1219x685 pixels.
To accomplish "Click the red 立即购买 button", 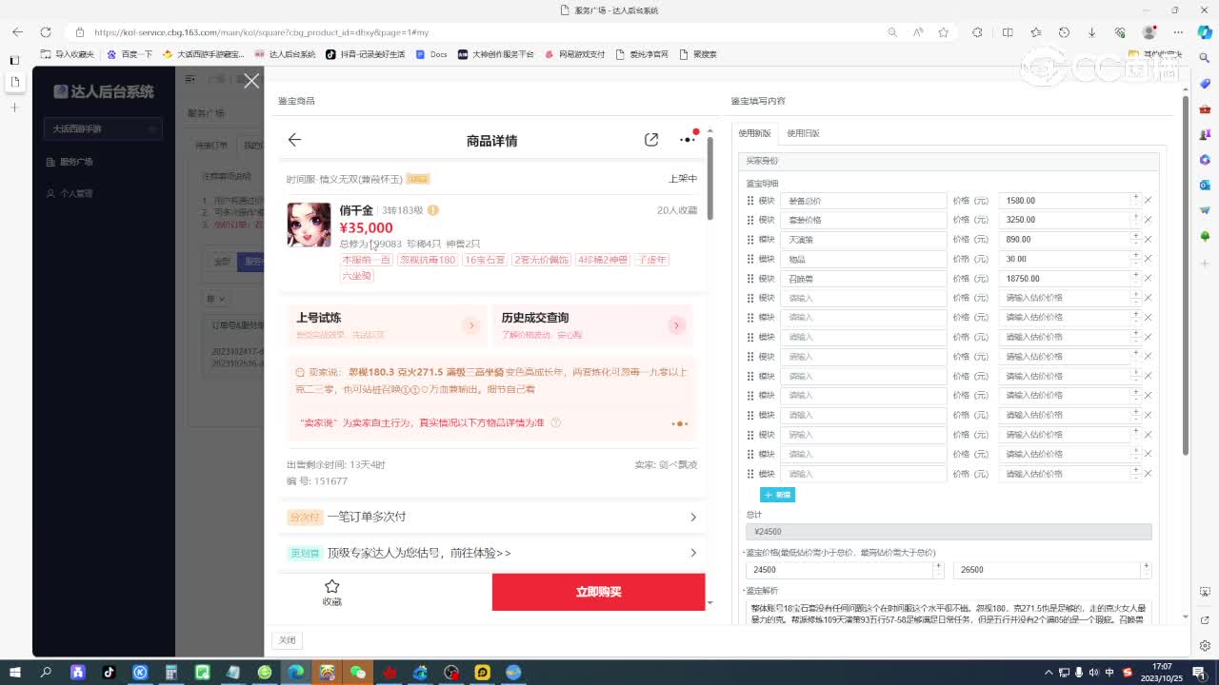I will pos(598,592).
